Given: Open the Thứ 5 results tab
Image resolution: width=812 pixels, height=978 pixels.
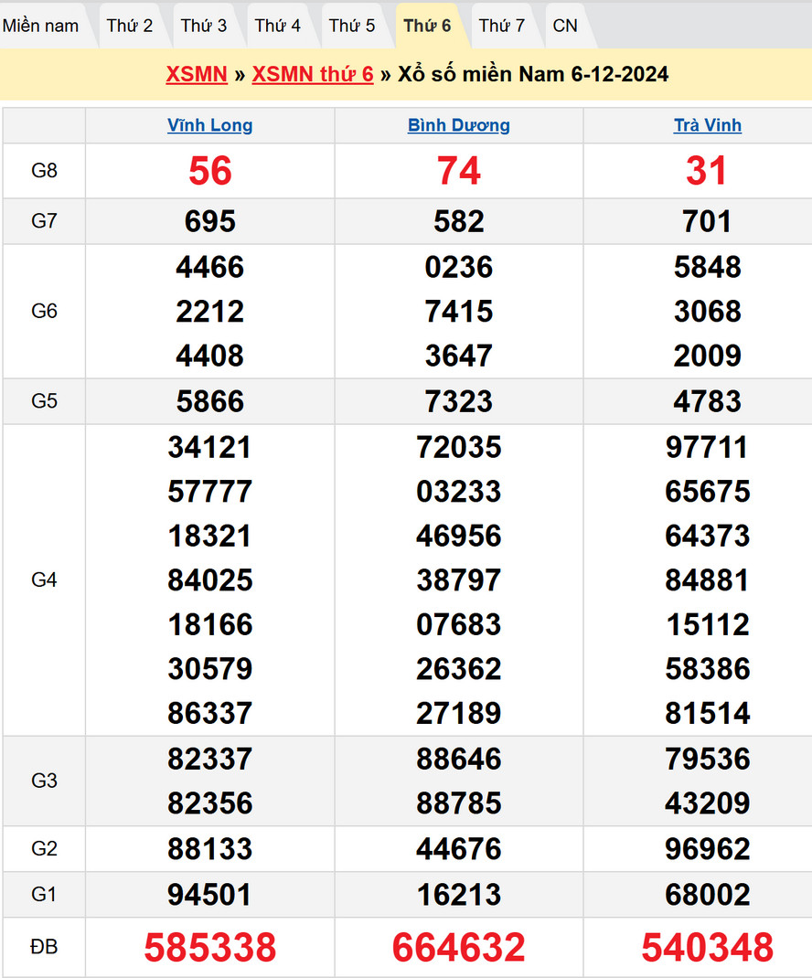Looking at the screenshot, I should [x=352, y=26].
